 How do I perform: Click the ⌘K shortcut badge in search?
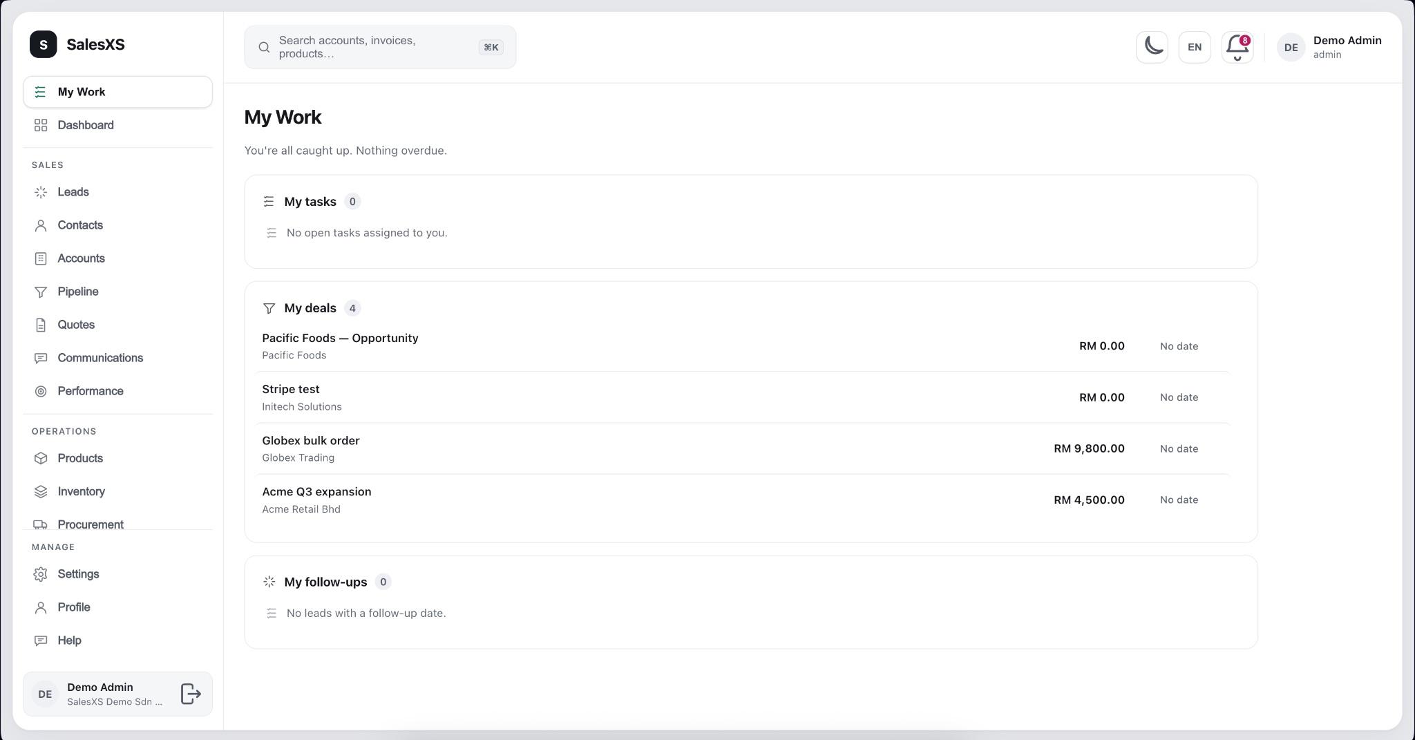click(x=491, y=47)
